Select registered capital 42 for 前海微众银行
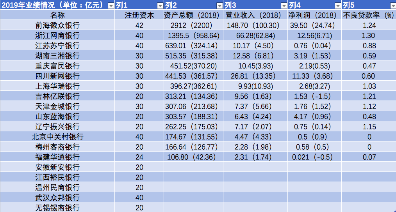 [139, 25]
